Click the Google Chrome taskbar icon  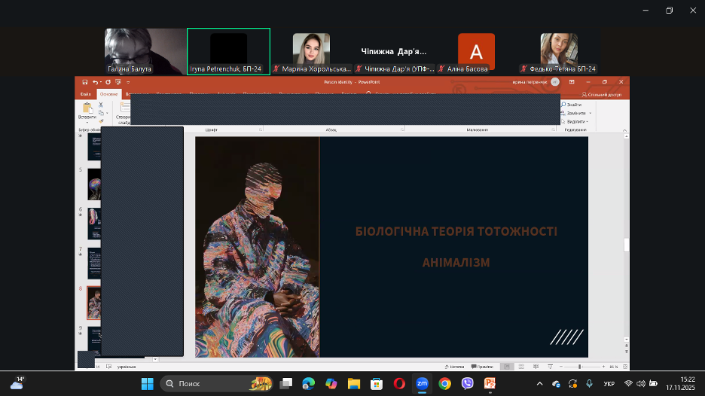[x=444, y=383]
